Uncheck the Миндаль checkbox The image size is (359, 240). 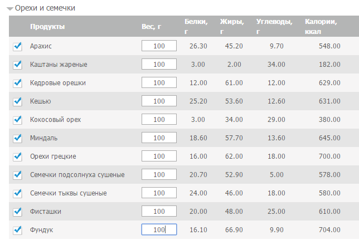17,138
